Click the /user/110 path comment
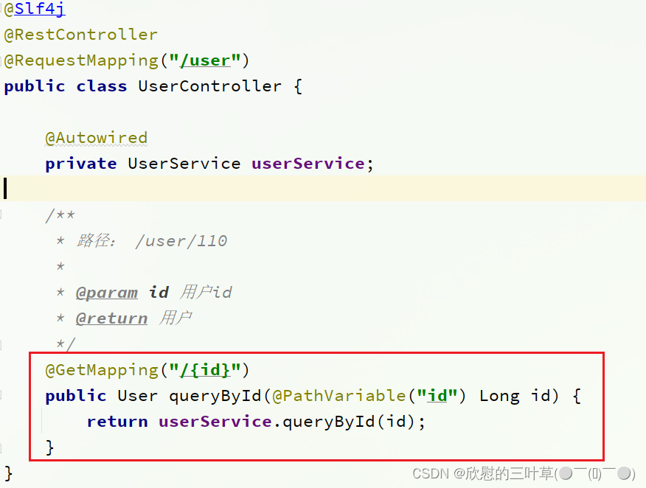The height and width of the screenshot is (488, 646). coord(181,241)
